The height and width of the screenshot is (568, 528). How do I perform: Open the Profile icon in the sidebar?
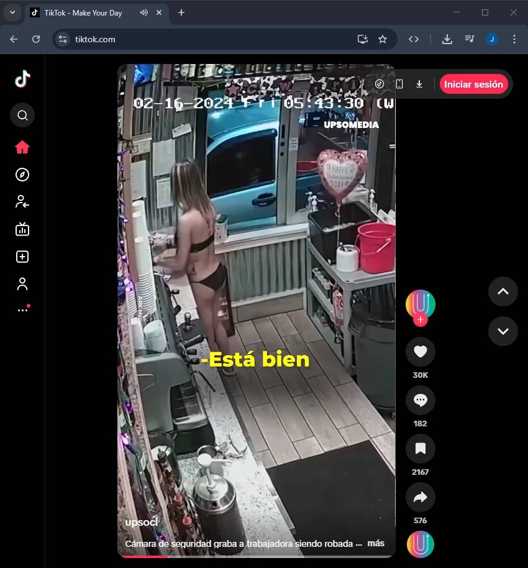click(22, 284)
